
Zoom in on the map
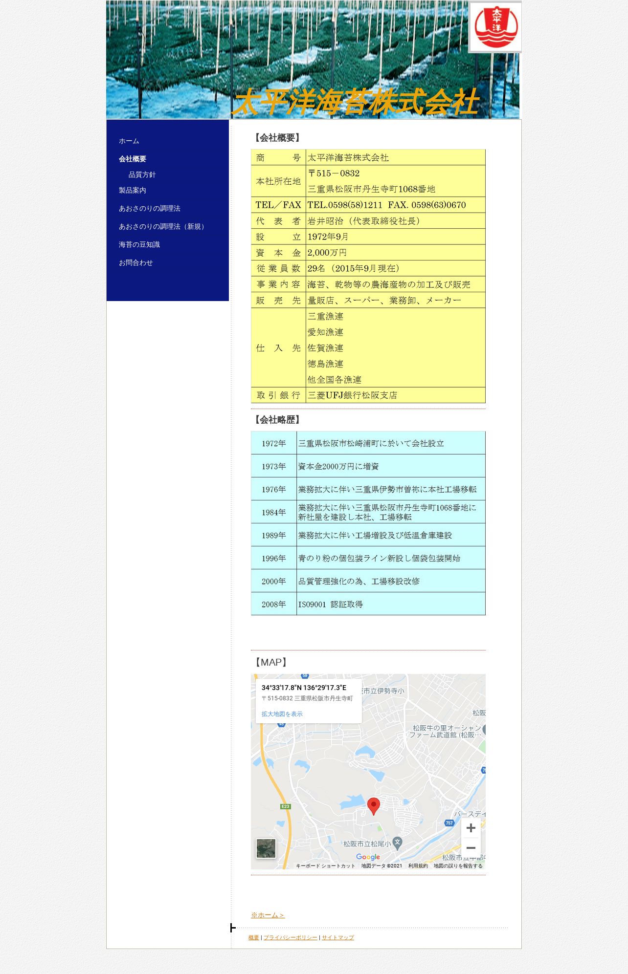point(471,828)
